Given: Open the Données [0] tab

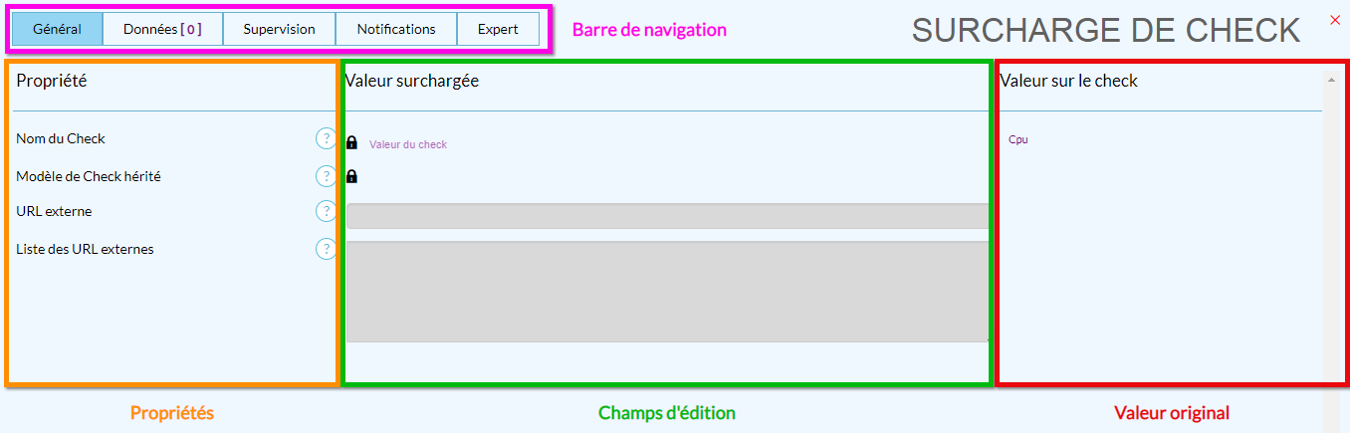Looking at the screenshot, I should pos(162,29).
